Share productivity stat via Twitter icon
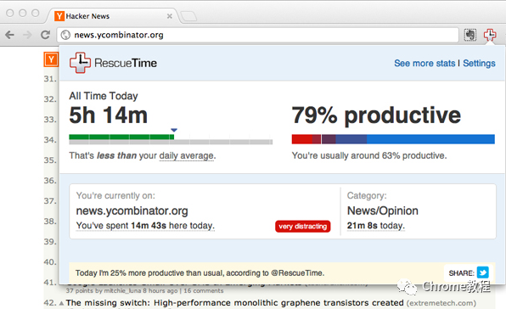506x309 pixels. pos(483,272)
